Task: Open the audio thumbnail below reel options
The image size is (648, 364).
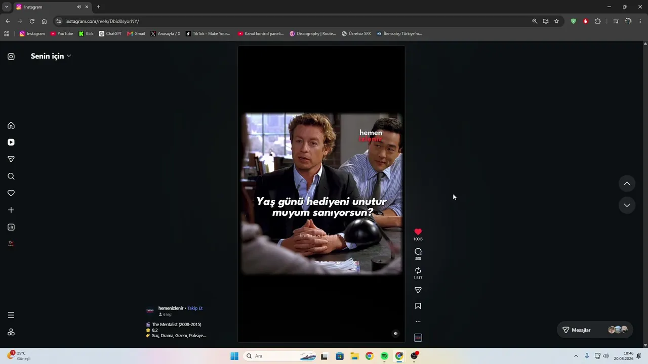Action: (x=418, y=338)
